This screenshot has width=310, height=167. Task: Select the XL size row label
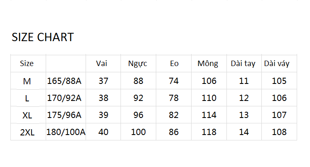click(27, 115)
